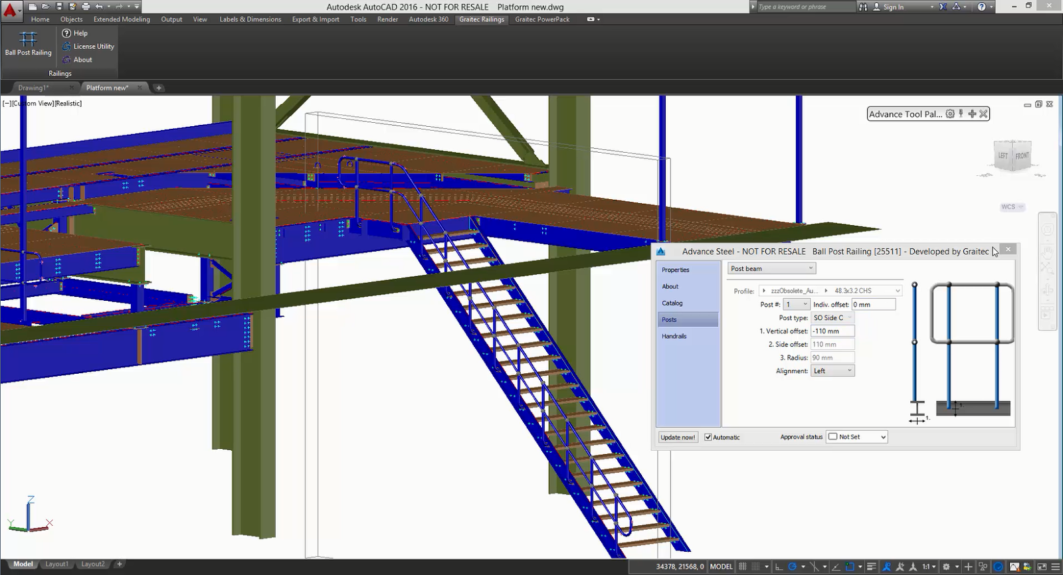
Task: Toggle the Automatic checkbox
Action: click(x=708, y=437)
